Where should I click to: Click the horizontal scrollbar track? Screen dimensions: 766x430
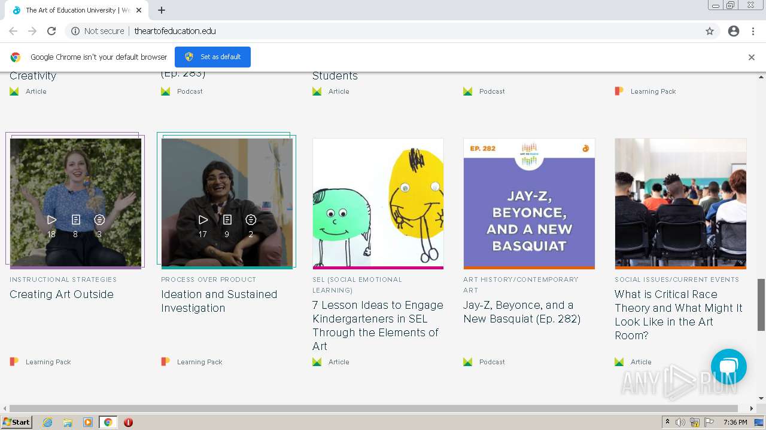tap(378, 408)
